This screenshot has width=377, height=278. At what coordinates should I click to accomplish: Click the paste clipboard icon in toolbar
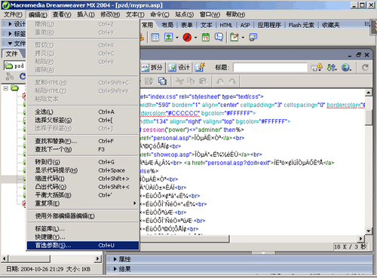(x=203, y=81)
